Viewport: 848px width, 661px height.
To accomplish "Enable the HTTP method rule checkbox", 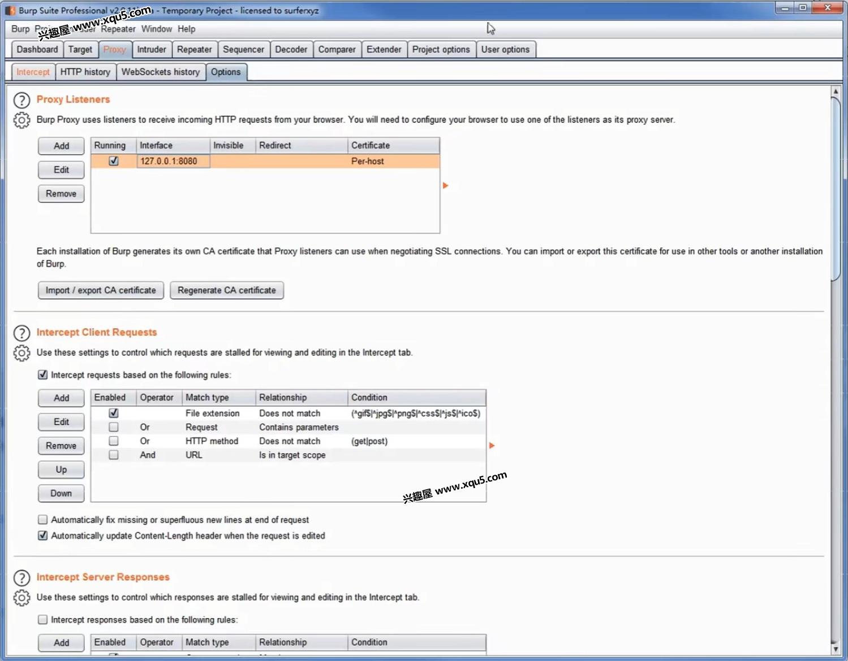I will 114,441.
